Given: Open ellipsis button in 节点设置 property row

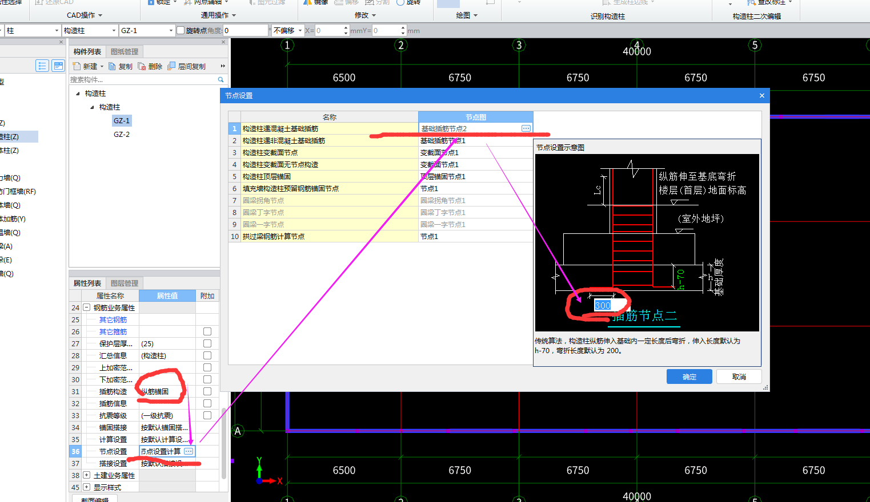Looking at the screenshot, I should (x=189, y=451).
